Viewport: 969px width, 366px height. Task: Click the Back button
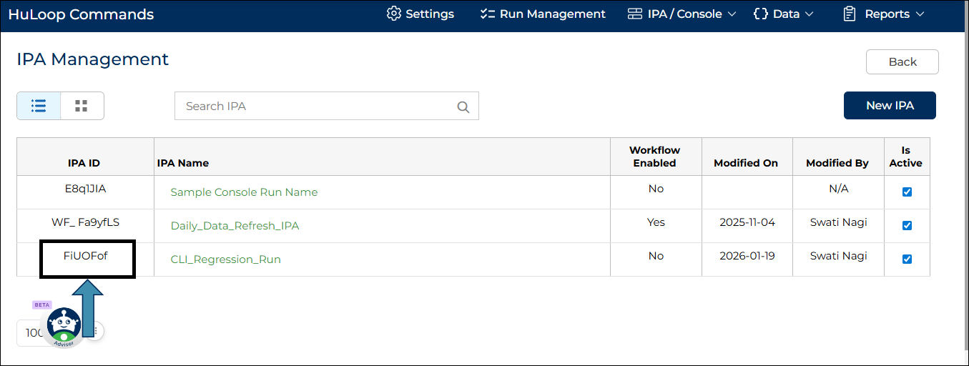(x=902, y=61)
